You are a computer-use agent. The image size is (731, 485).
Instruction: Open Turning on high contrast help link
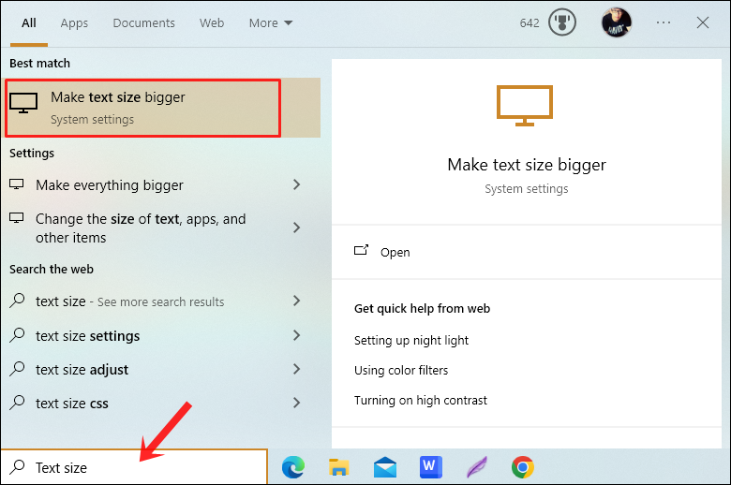(x=421, y=400)
